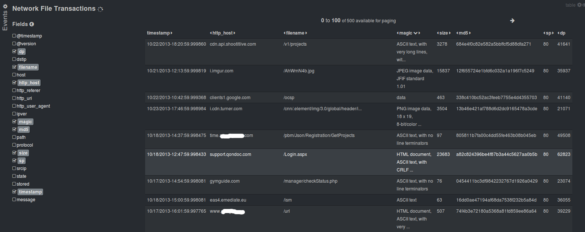Click the sp column header
Image resolution: width=585 pixels, height=232 pixels.
(549, 33)
